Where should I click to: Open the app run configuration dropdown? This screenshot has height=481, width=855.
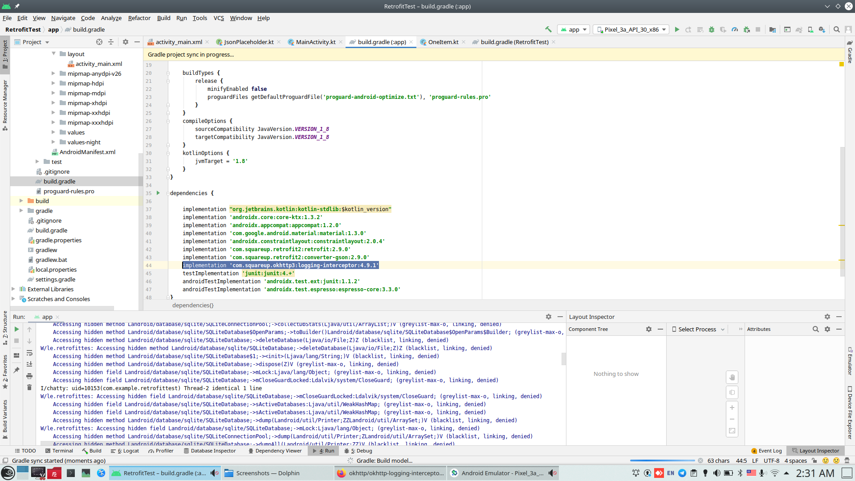[x=574, y=29]
